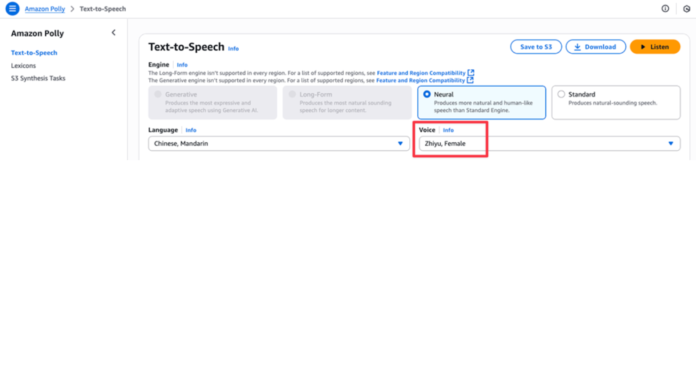The height and width of the screenshot is (391, 696).
Task: Select Text-to-Speech in the sidebar
Action: (x=34, y=53)
